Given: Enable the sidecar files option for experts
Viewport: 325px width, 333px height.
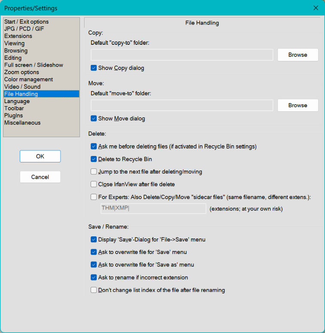Looking at the screenshot, I should point(94,197).
